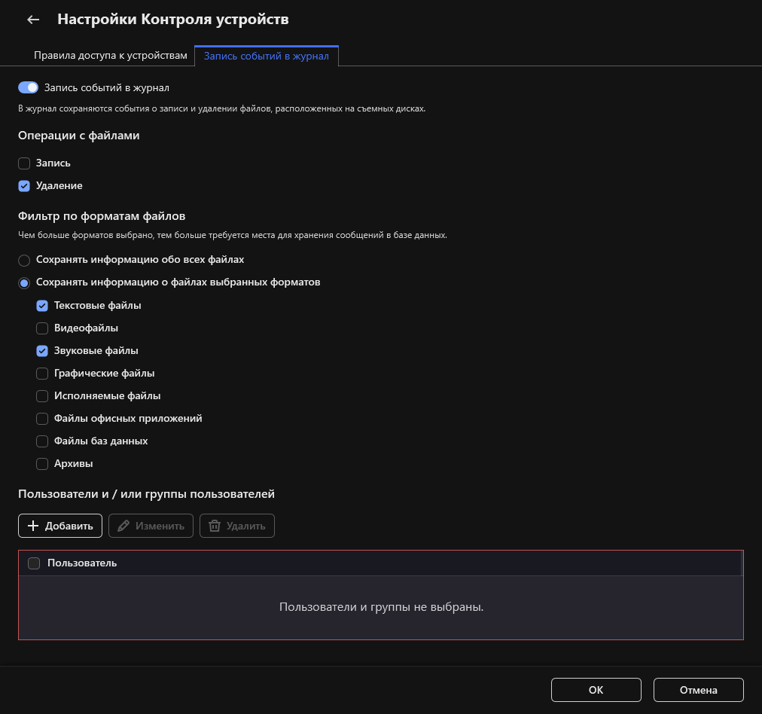Enable the Запись operation checkbox
Image resolution: width=762 pixels, height=714 pixels.
click(24, 163)
